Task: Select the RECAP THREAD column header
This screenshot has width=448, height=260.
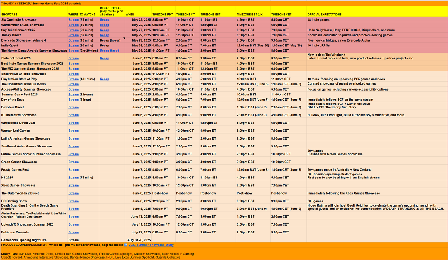Action: (112, 12)
